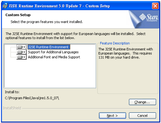Select the Support for Additional Languages label
Screen dimensions: 161x123
[x=53, y=52]
